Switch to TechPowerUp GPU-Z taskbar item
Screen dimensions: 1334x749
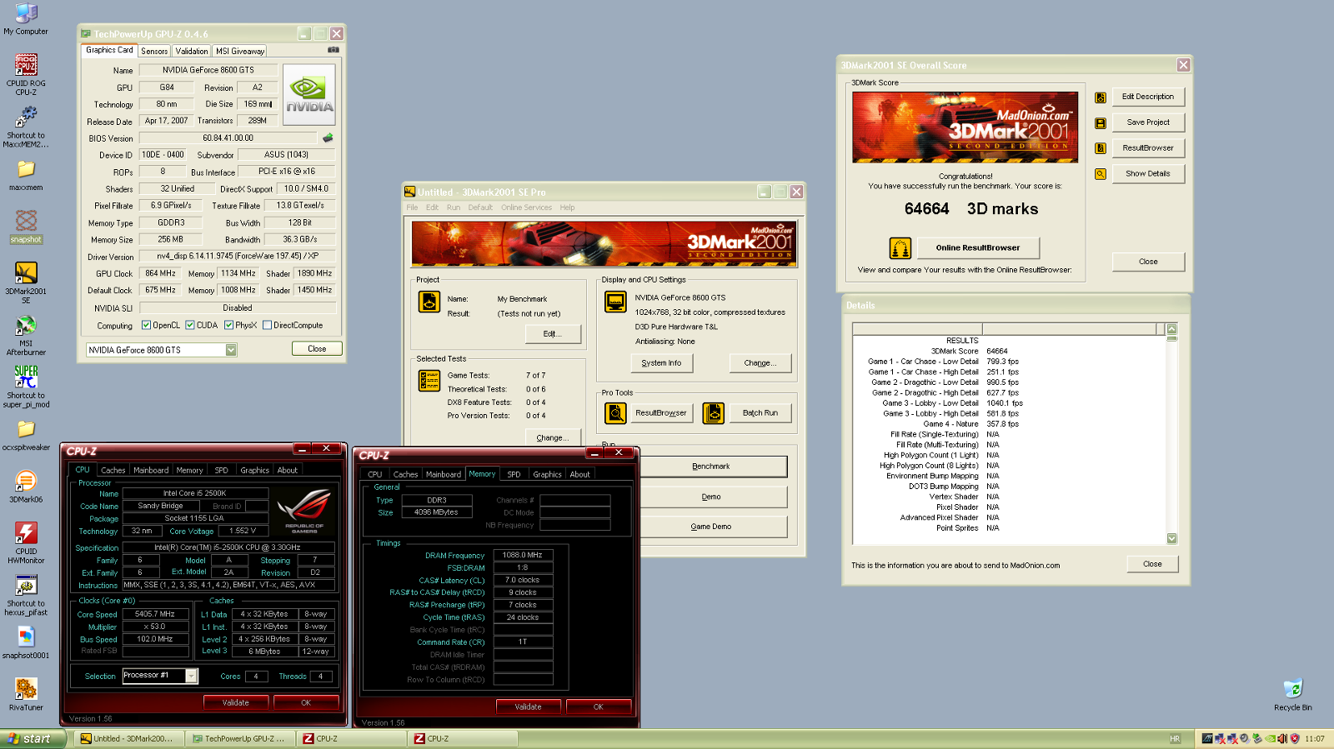click(x=238, y=739)
